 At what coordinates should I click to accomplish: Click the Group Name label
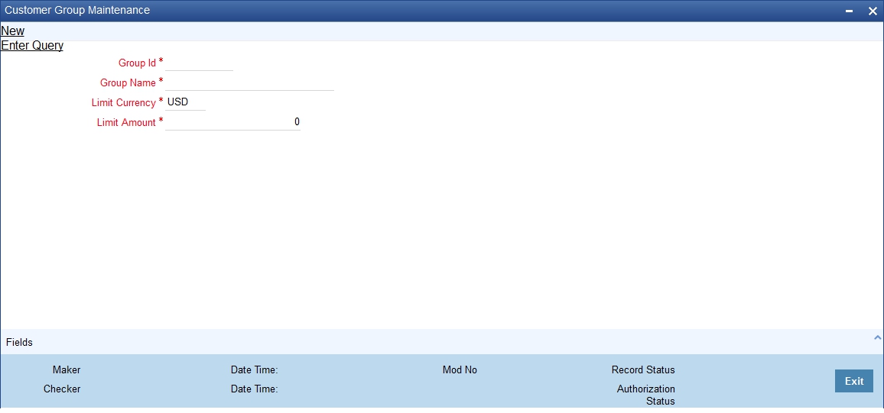coord(128,82)
